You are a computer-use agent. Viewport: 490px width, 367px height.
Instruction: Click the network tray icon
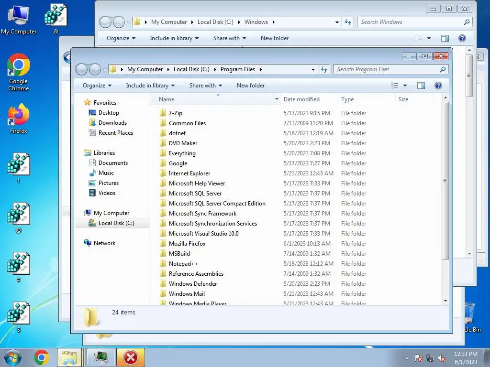pyautogui.click(x=430, y=358)
